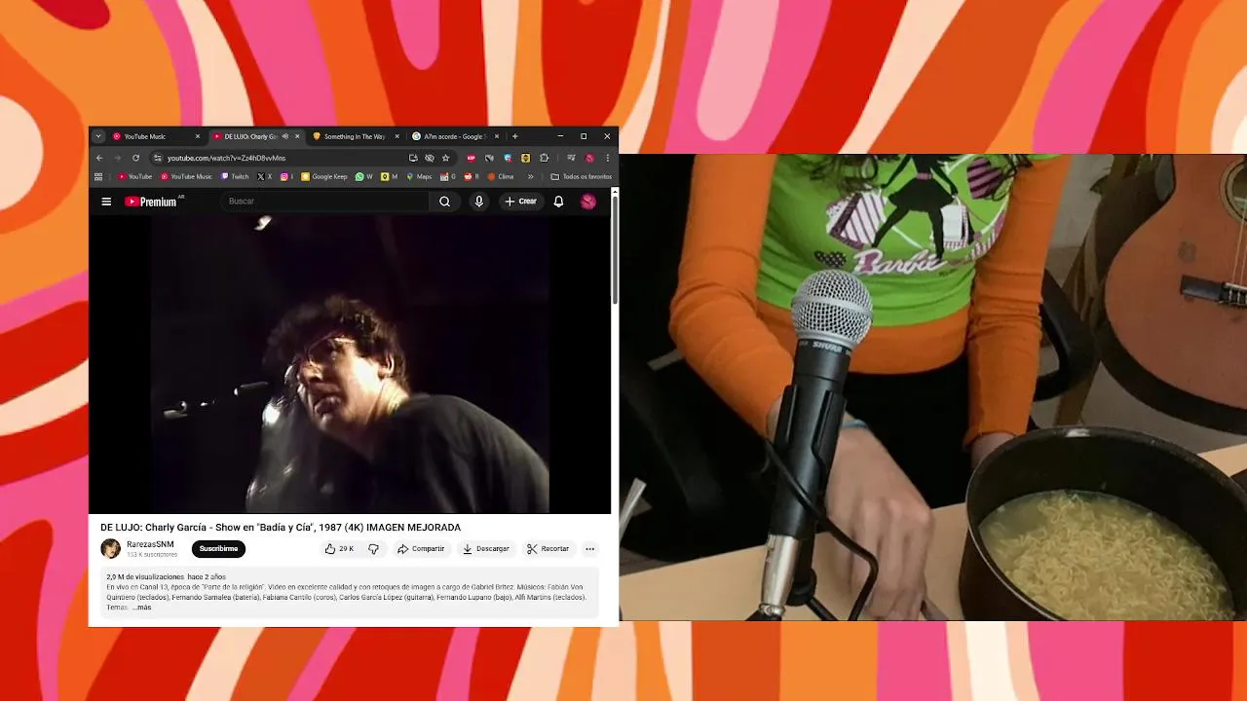Click the Chrome profile avatar in toolbar
The image size is (1247, 701).
click(589, 158)
